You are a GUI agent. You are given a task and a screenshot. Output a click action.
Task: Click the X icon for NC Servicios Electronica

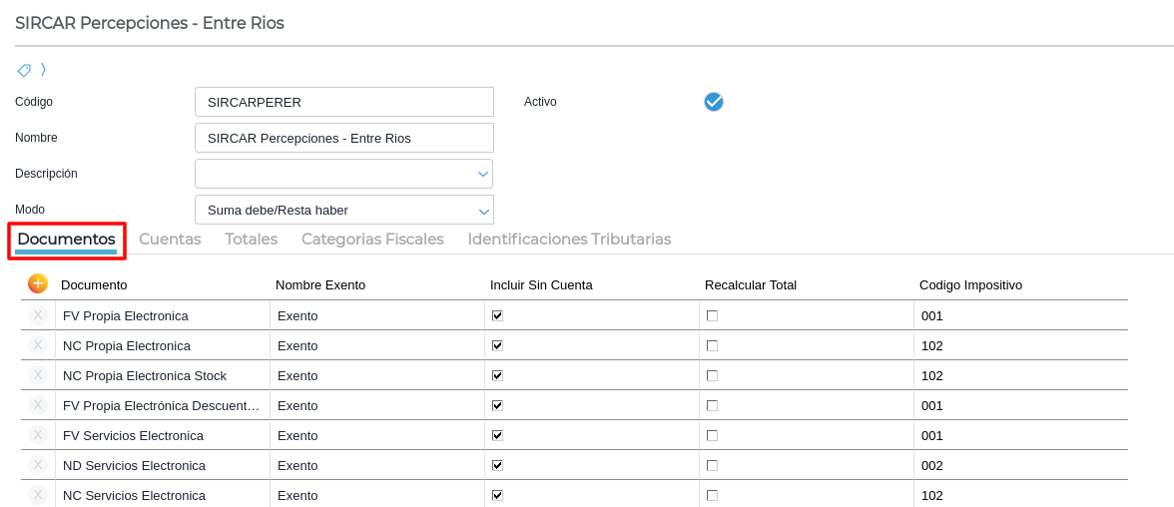tap(38, 495)
